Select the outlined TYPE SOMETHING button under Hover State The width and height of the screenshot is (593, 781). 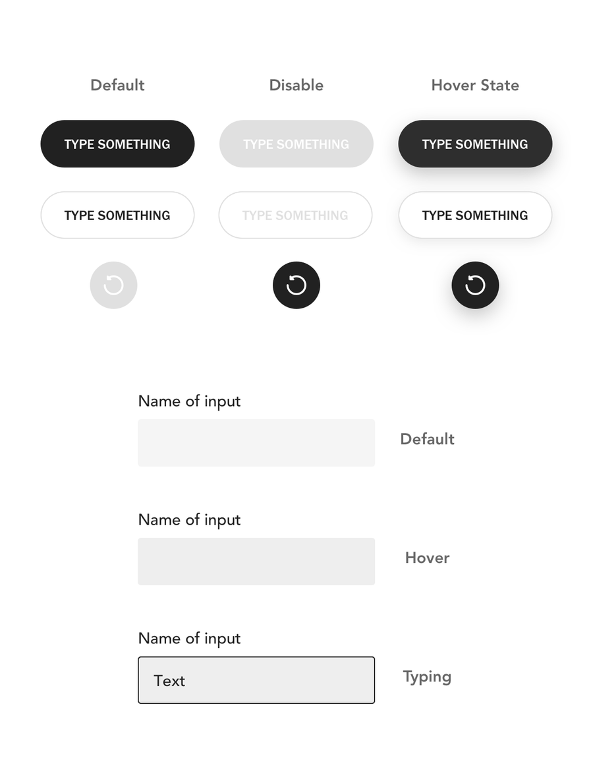(475, 215)
